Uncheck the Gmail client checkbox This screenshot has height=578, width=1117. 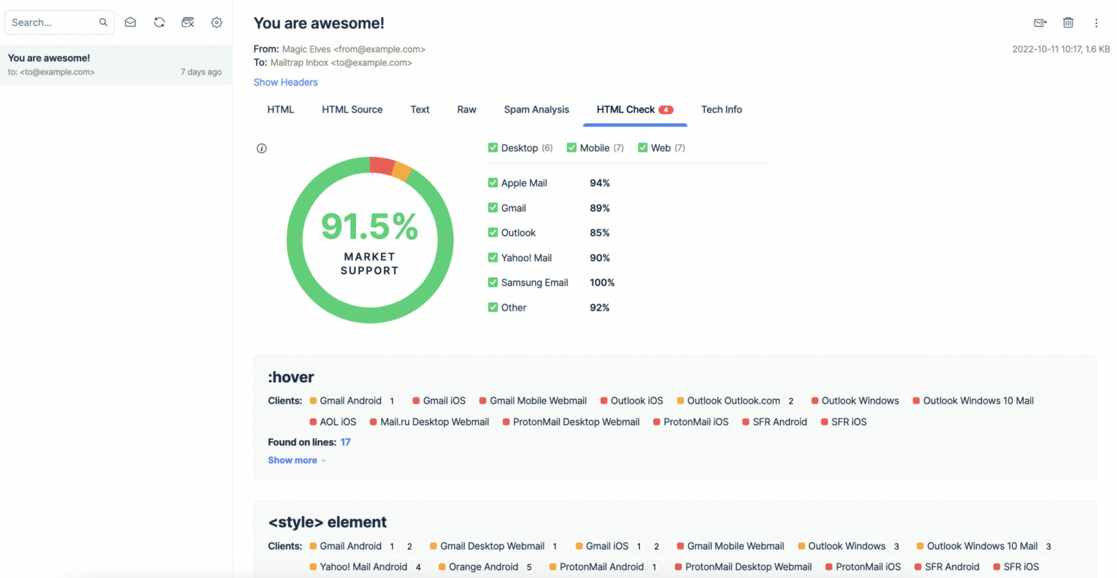coord(493,208)
